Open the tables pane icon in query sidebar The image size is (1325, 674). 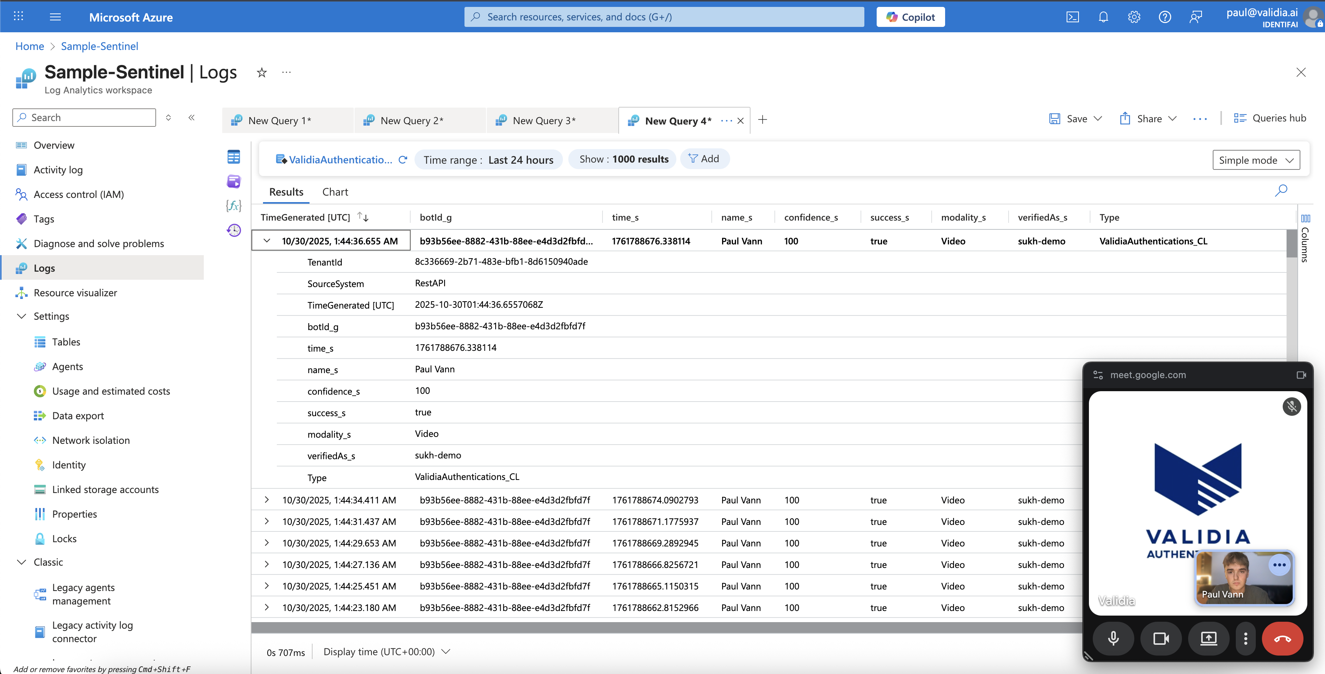[x=233, y=157]
